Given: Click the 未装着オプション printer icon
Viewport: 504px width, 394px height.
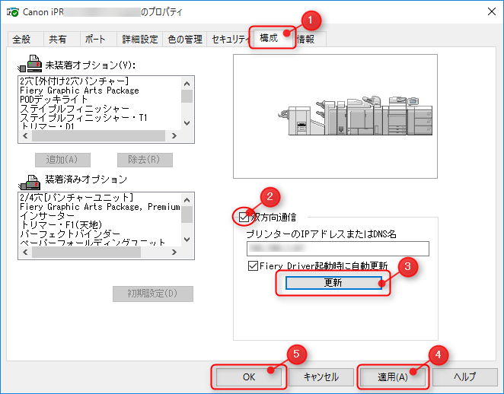Looking at the screenshot, I should pos(30,63).
